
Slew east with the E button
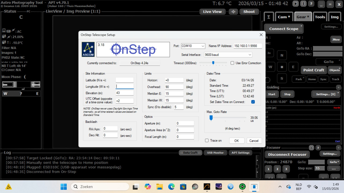tap(293, 67)
